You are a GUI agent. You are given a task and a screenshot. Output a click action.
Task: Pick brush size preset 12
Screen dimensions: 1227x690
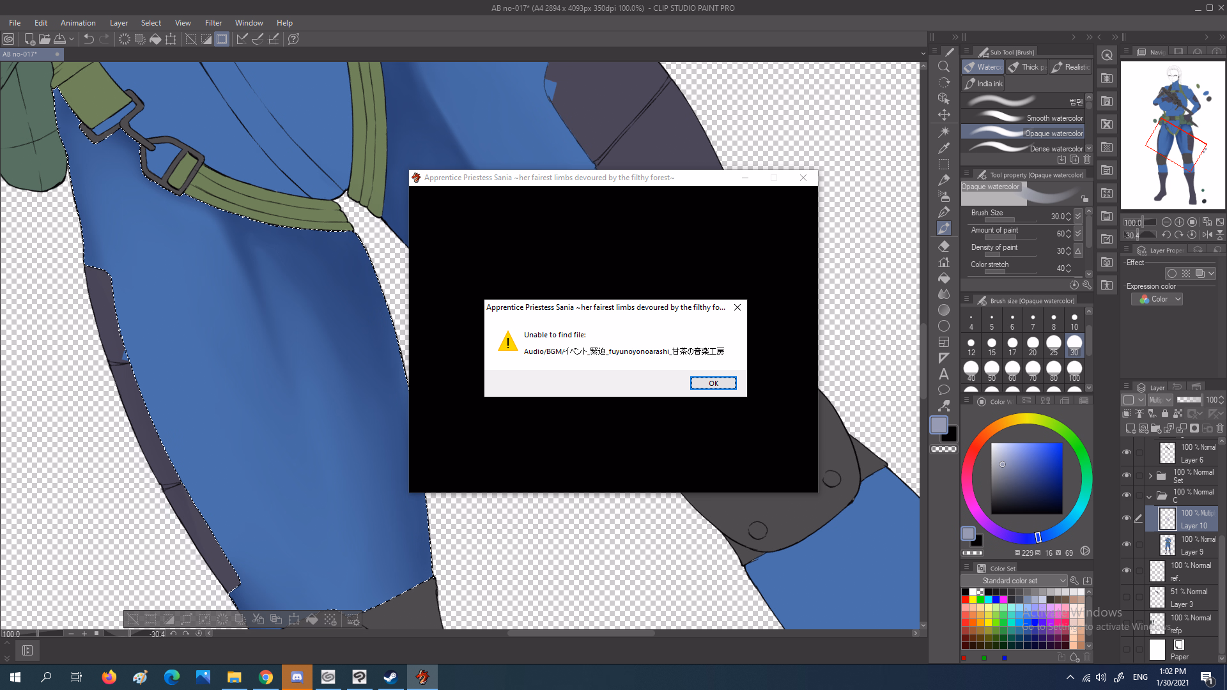point(971,347)
